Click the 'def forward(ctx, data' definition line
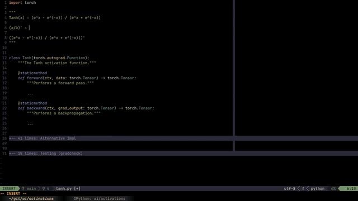358x201 pixels. click(x=77, y=78)
